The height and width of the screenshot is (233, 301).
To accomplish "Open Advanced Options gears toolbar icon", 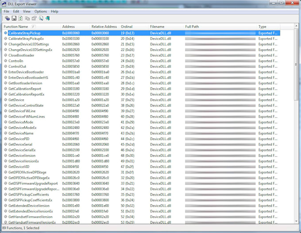I will pos(7,18).
